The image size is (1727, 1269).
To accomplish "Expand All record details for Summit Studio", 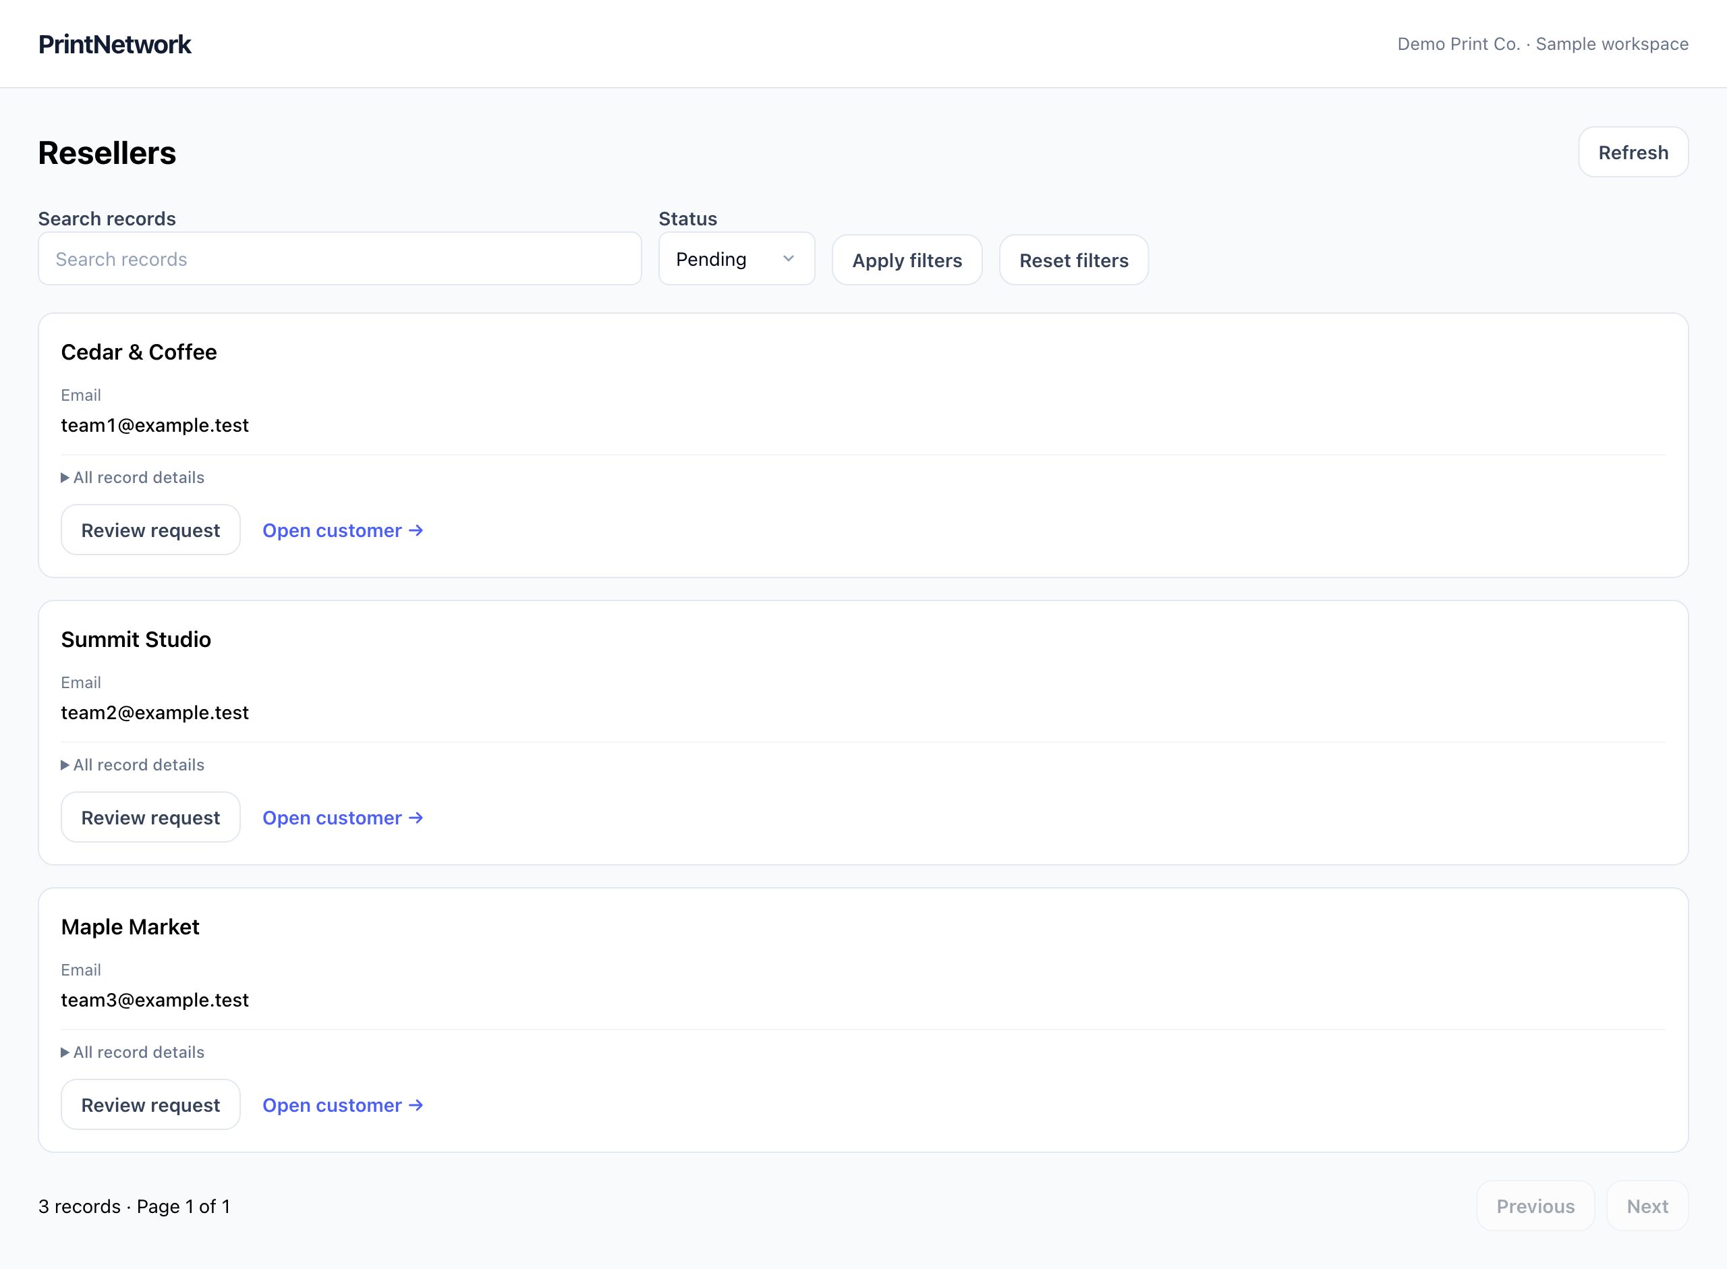I will (133, 765).
